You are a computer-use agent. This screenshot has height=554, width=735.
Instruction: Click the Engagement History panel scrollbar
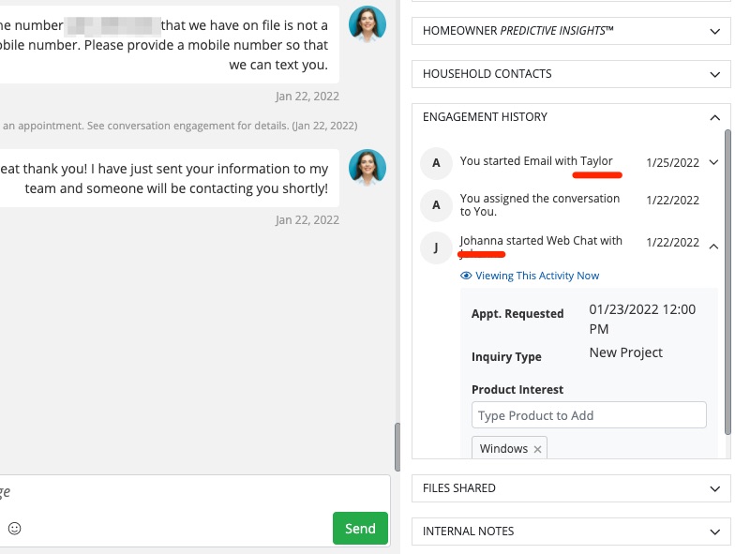[727, 281]
